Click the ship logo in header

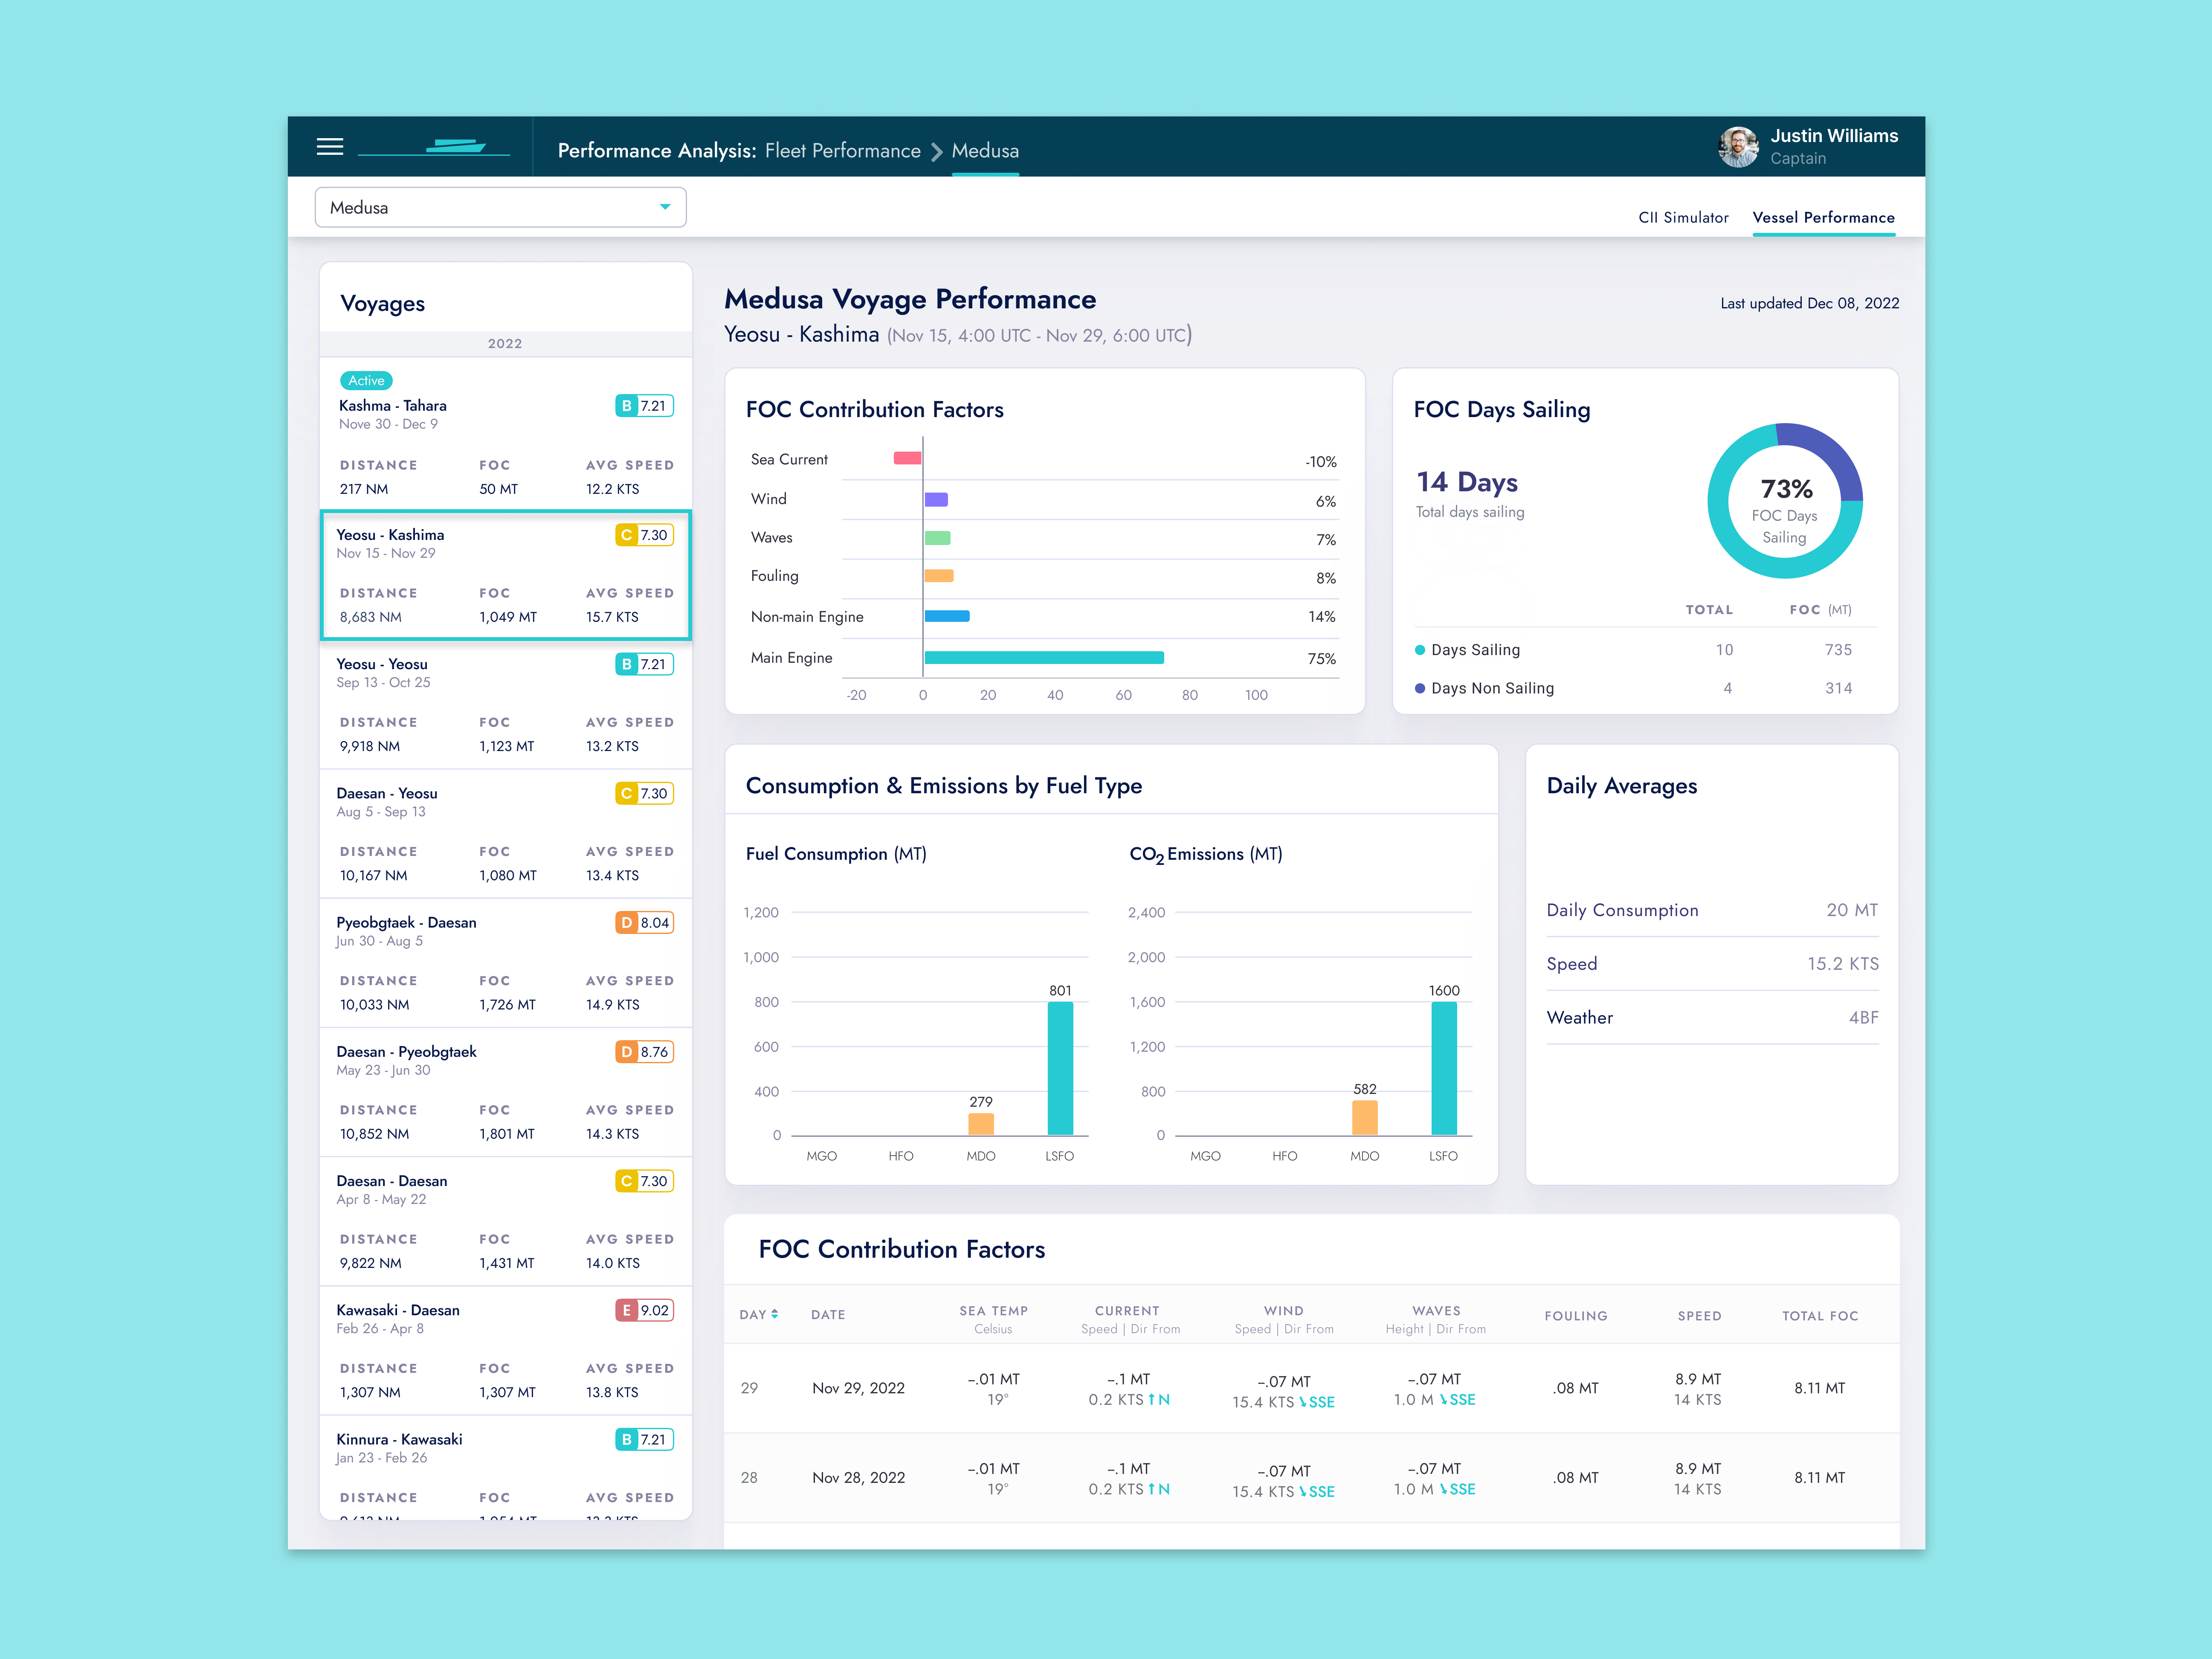pos(434,147)
